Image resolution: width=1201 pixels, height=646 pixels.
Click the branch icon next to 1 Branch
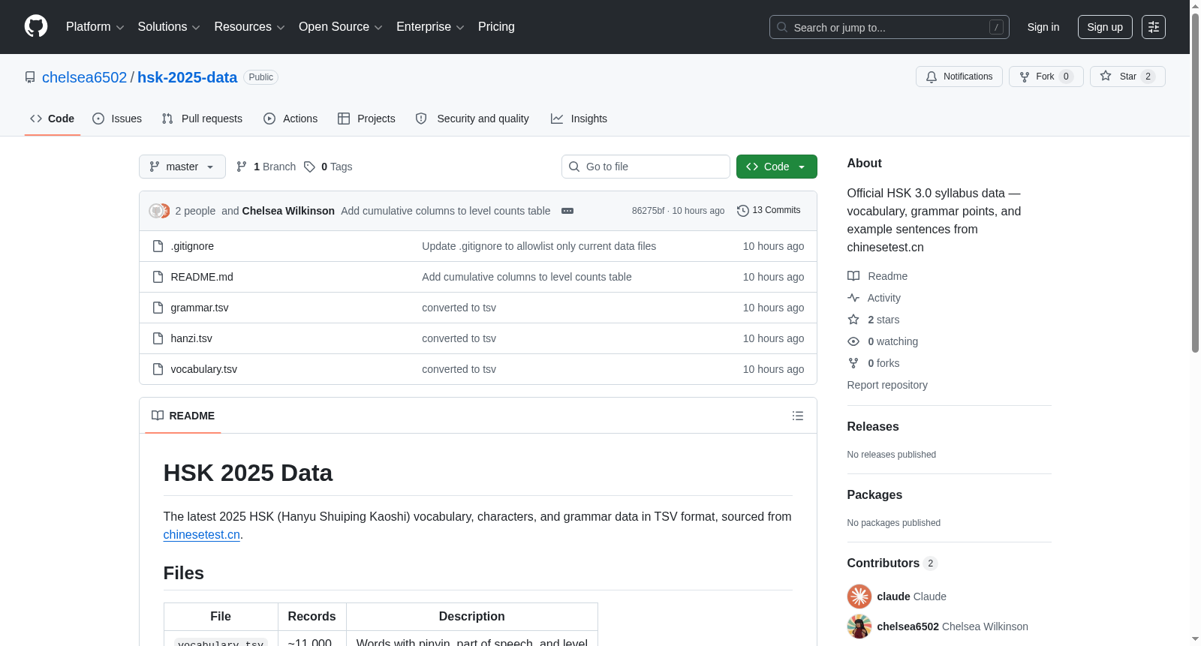coord(242,167)
